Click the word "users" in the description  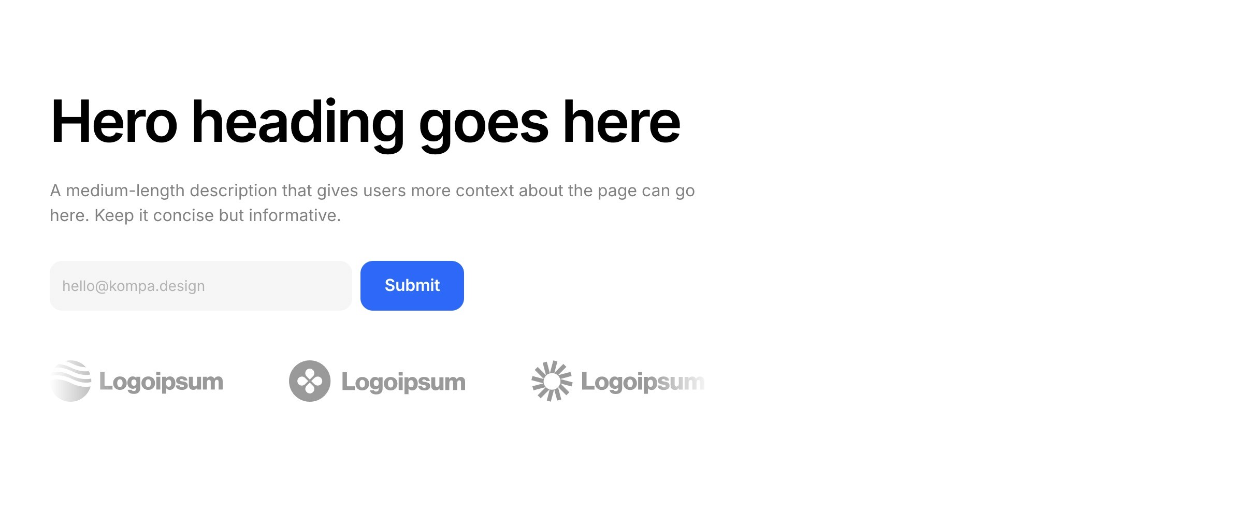click(x=384, y=191)
